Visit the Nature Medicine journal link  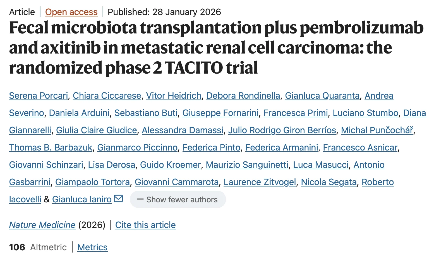42,225
